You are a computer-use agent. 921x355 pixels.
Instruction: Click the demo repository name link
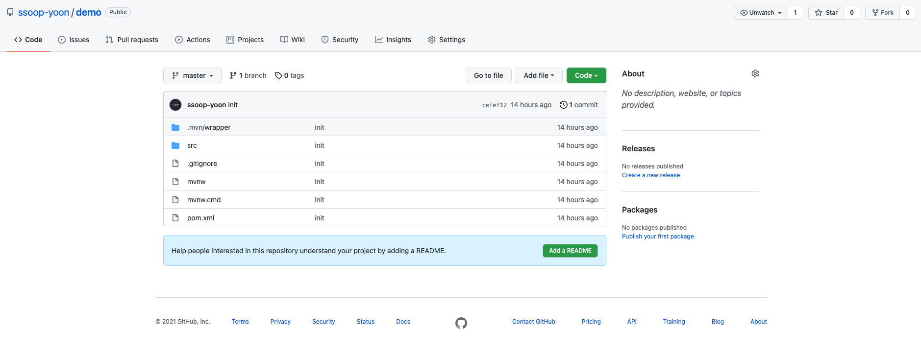pyautogui.click(x=89, y=12)
